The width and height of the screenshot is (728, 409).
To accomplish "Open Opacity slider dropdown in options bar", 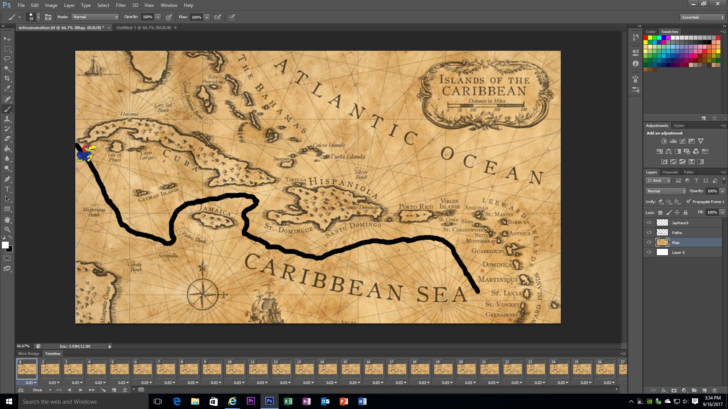I will [158, 17].
